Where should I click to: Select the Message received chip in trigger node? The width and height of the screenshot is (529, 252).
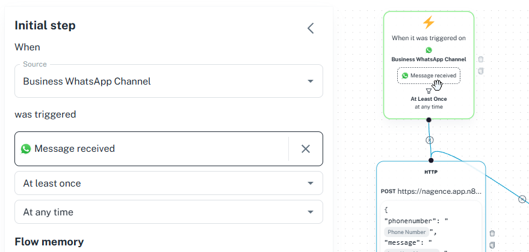click(429, 76)
